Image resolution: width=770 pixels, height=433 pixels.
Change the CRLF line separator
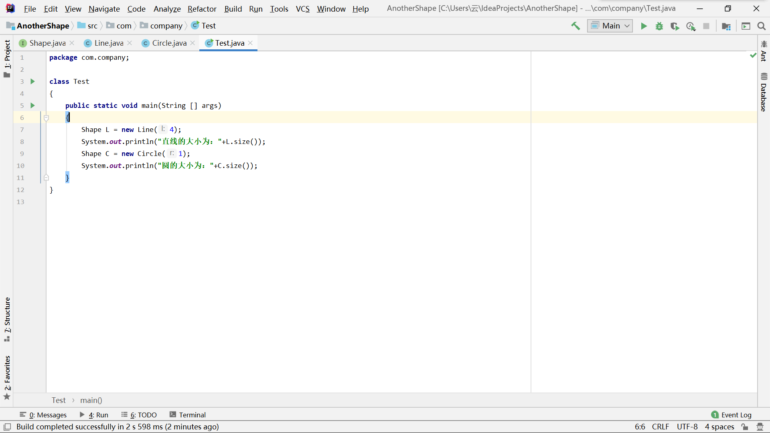click(661, 427)
